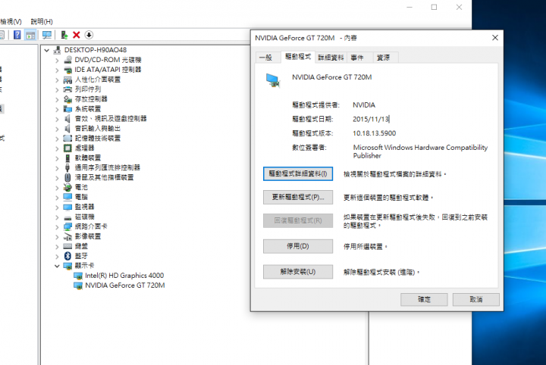Click the 存放控制器 category icon
This screenshot has width=546, height=365.
(x=68, y=99)
